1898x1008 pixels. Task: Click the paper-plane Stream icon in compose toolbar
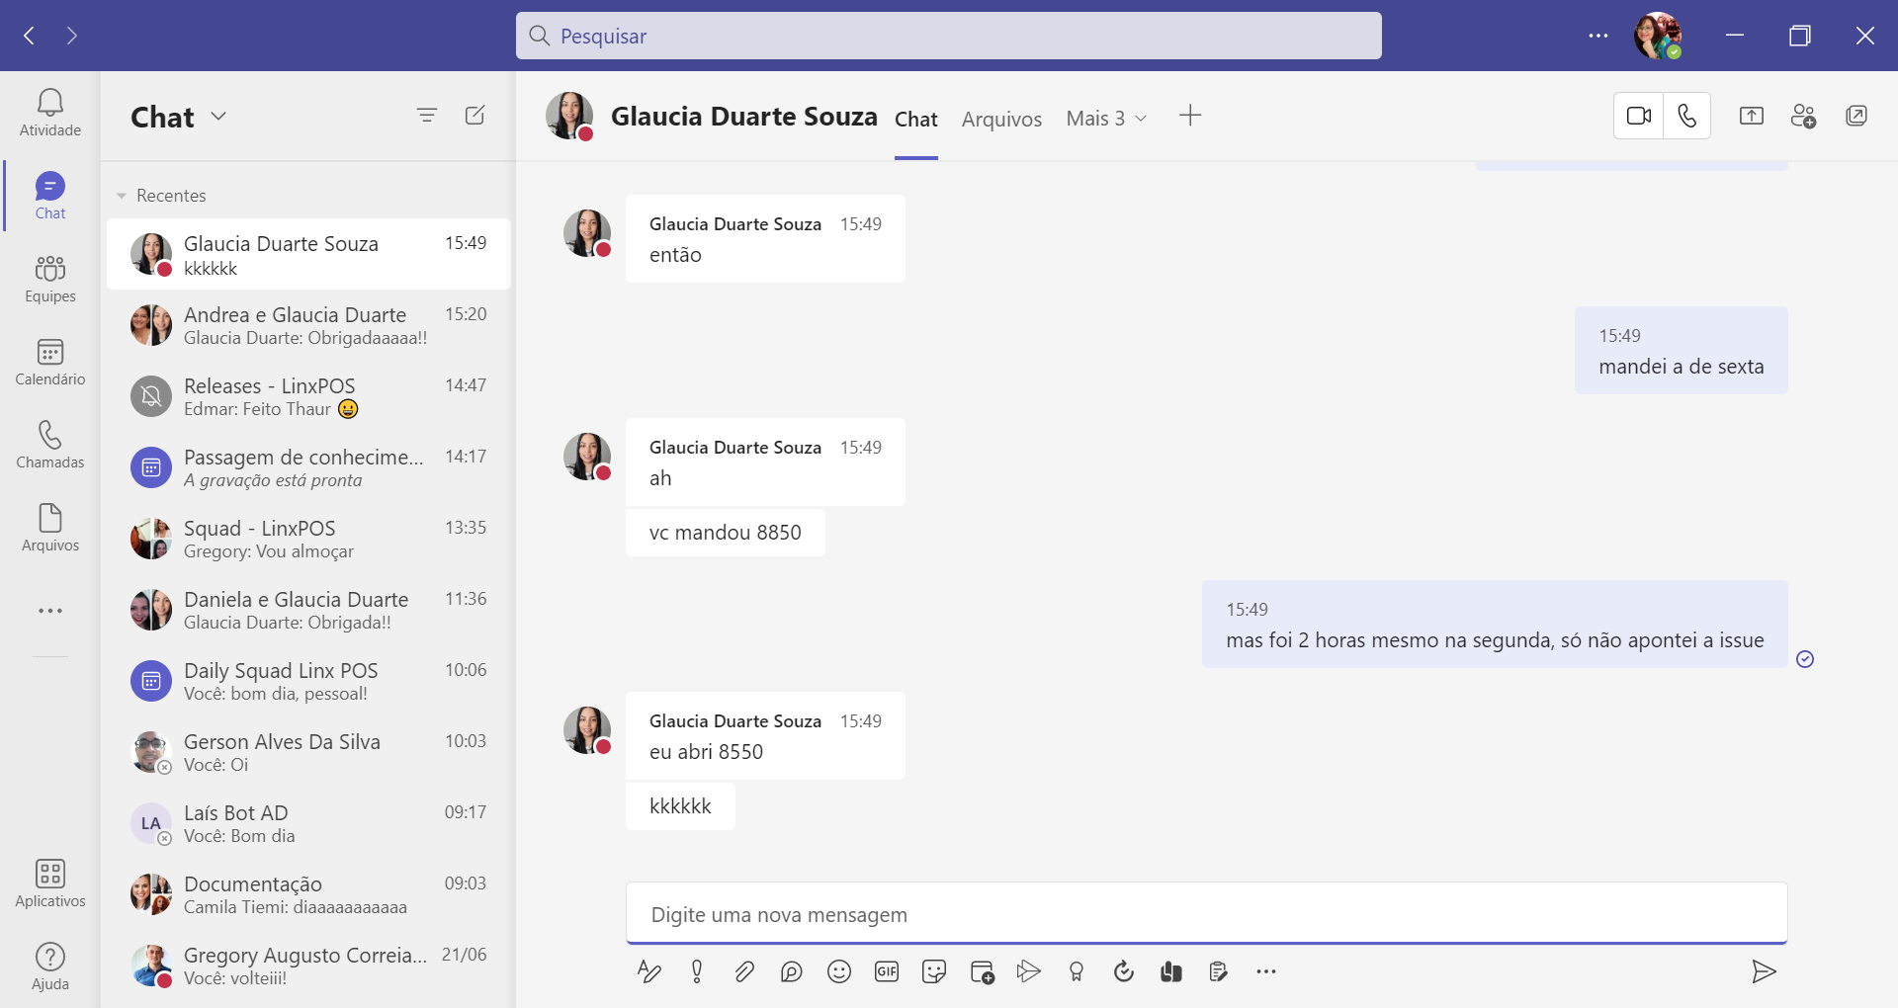tap(1029, 972)
